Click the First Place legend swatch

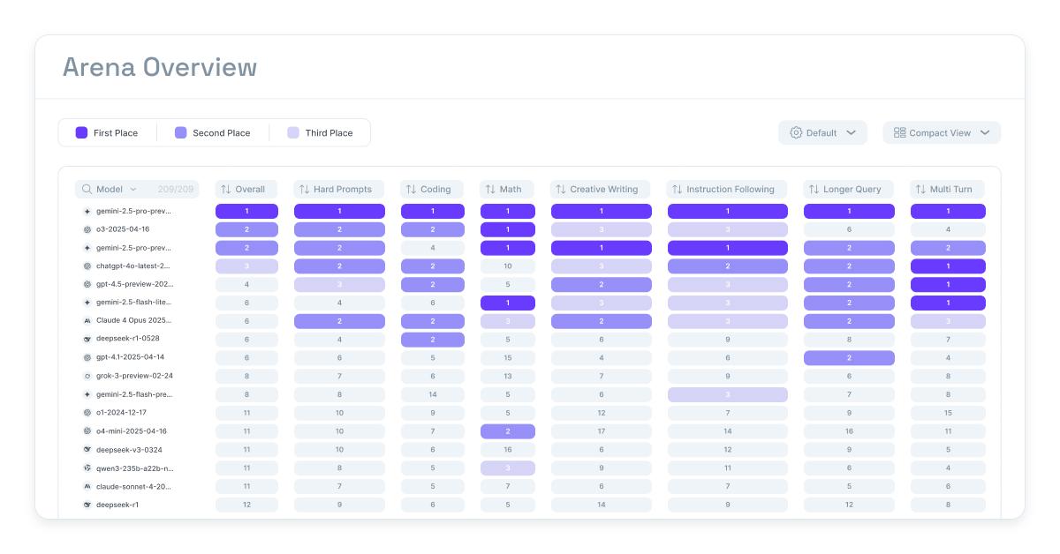point(81,132)
